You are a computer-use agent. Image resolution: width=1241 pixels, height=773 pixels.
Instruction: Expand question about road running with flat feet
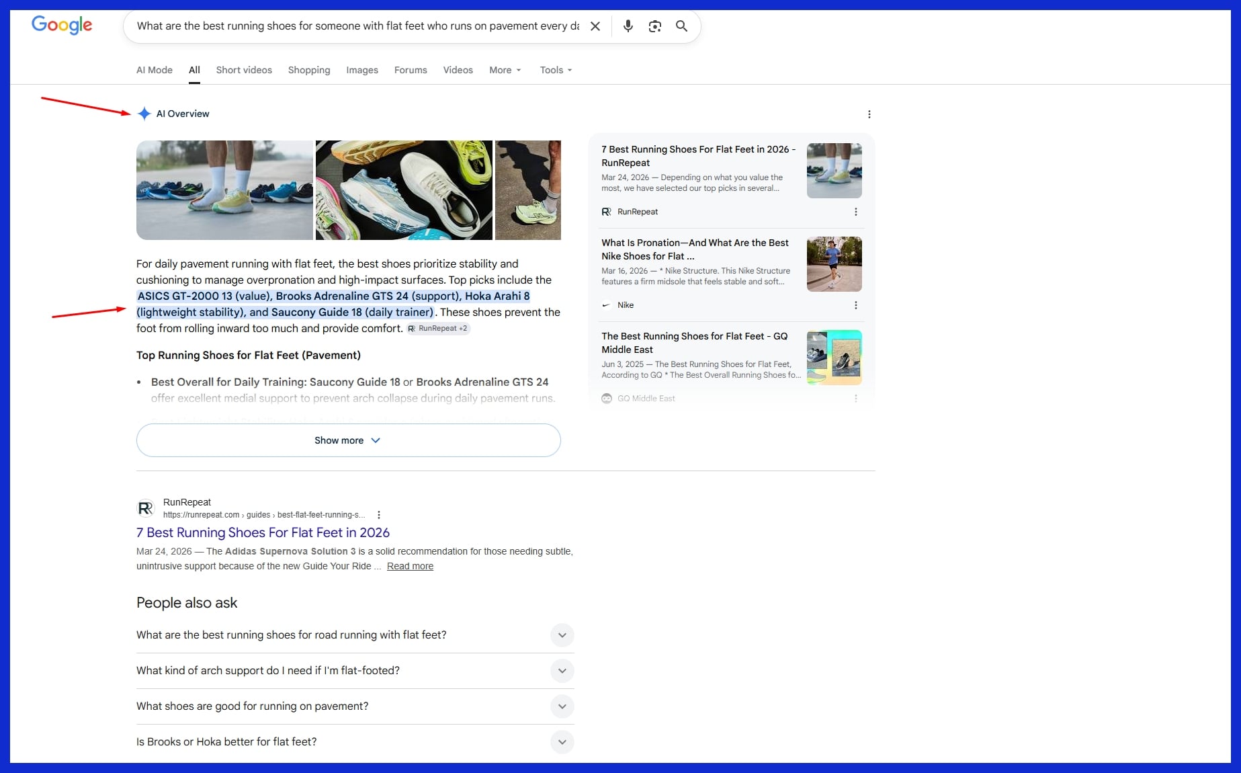pyautogui.click(x=355, y=635)
